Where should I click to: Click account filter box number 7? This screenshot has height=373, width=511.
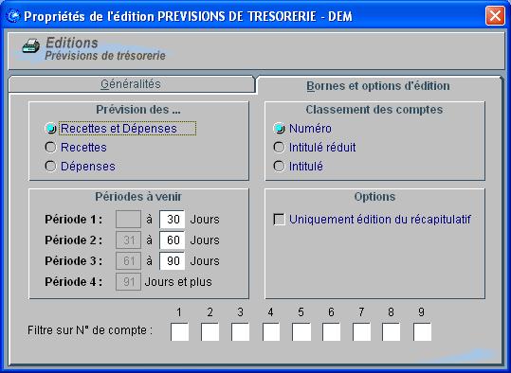pyautogui.click(x=362, y=332)
